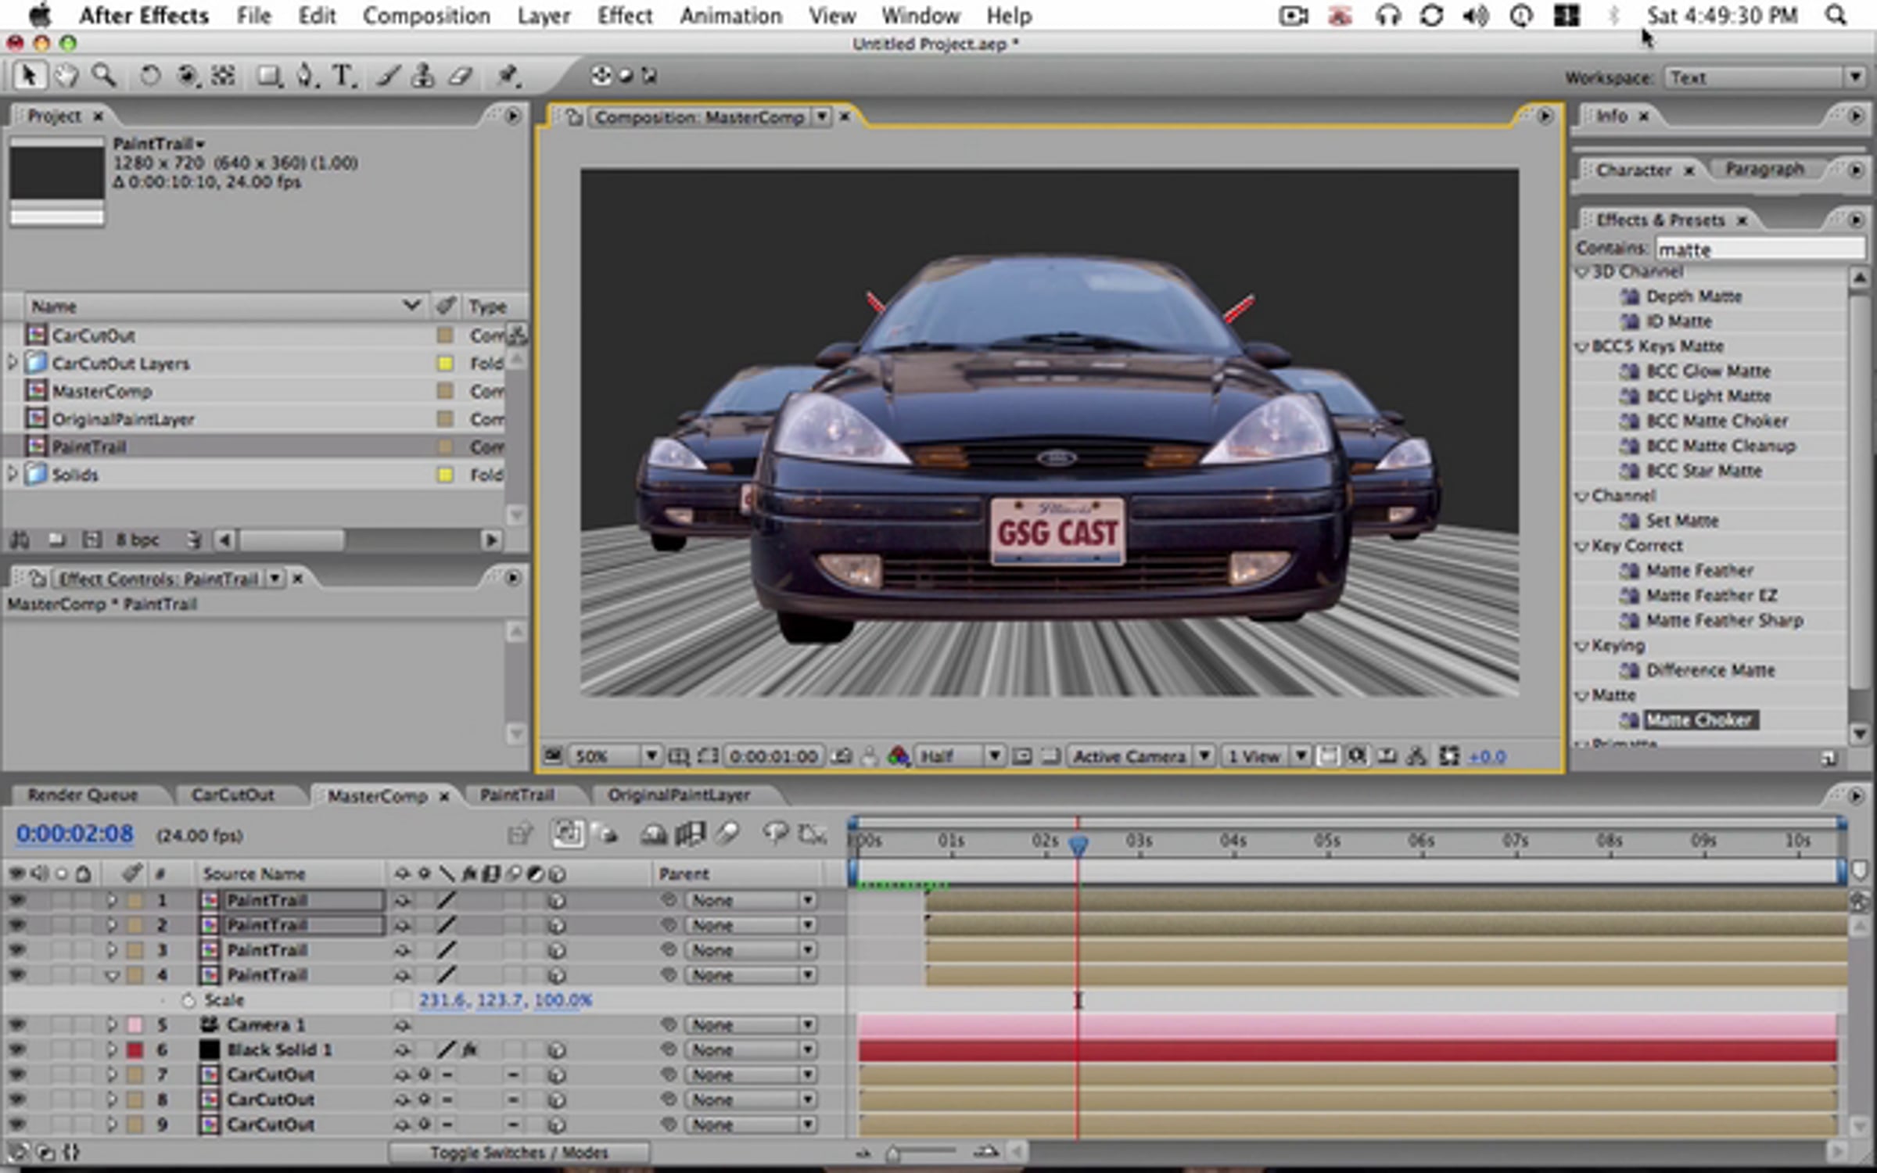Hide layer 1 PaintTrail with eye icon
Screen dimensions: 1877x1173
[x=16, y=900]
